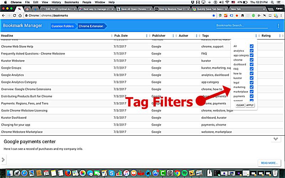285x178 pixels.
Task: Uncheck the kurator tag filter
Action: (x=252, y=78)
